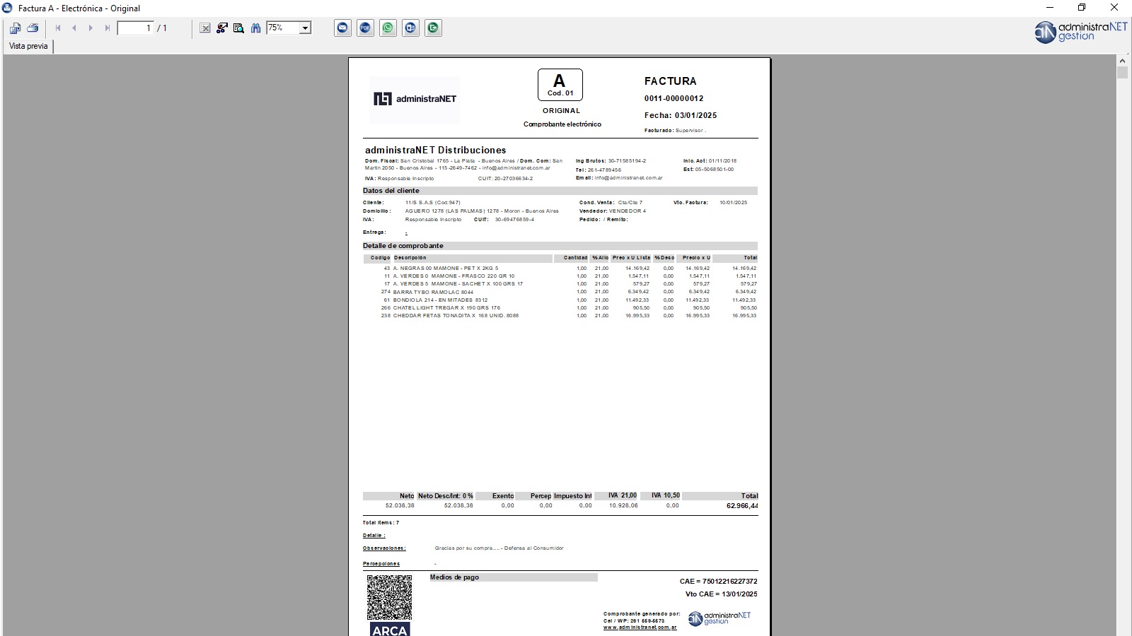
Task: Click the Neto amount 52.038,38
Action: [x=400, y=506]
